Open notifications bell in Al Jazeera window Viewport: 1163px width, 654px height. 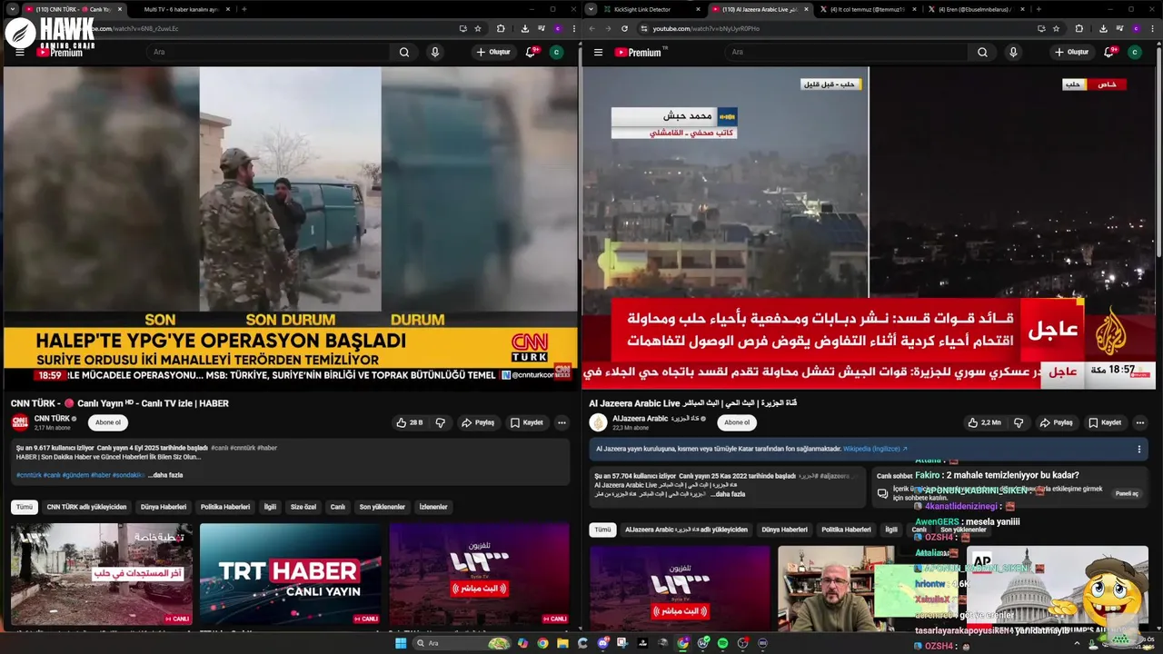(1108, 52)
